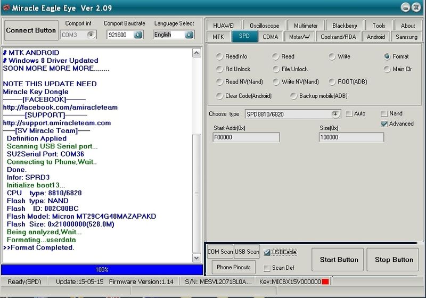
Task: Expand the Choose type SPD8810/6820 dropdown
Action: pos(335,114)
